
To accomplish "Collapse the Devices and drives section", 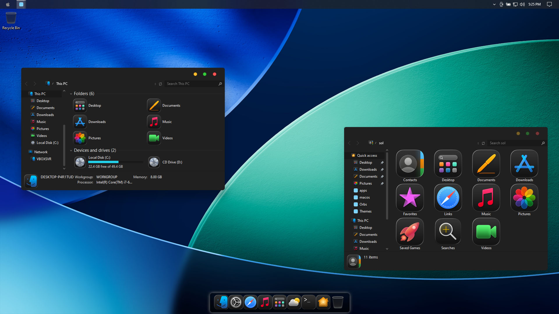I will point(71,150).
